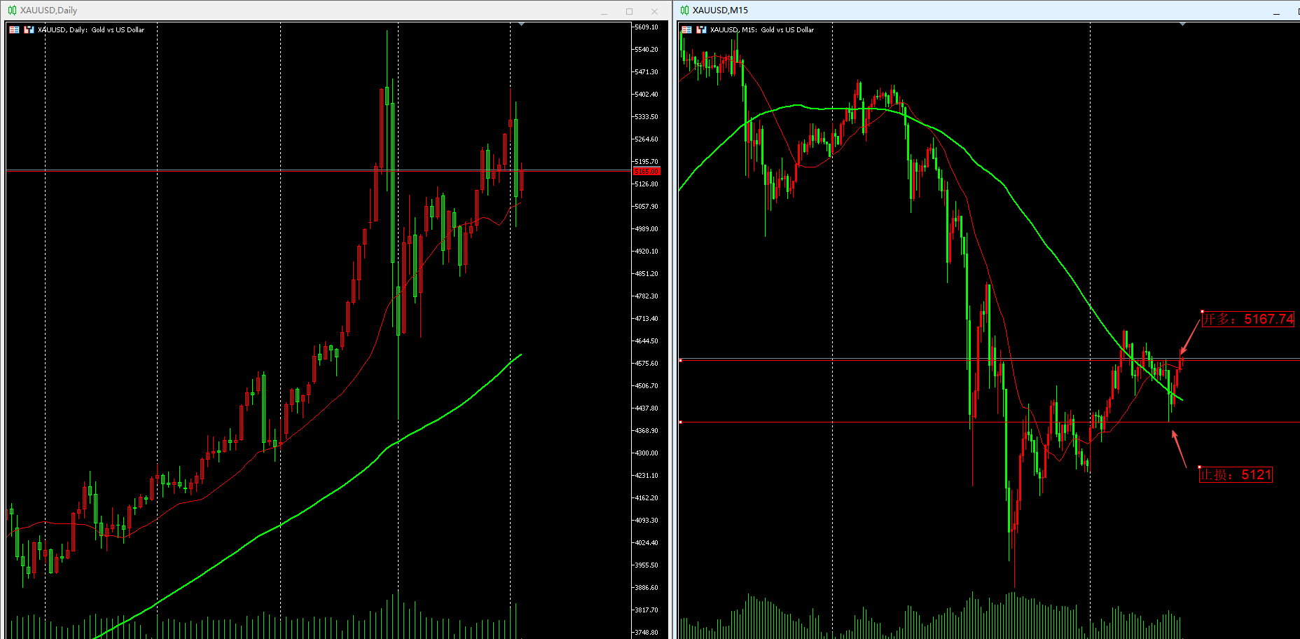Click left anchor of upper M15 horizontal line

(681, 360)
